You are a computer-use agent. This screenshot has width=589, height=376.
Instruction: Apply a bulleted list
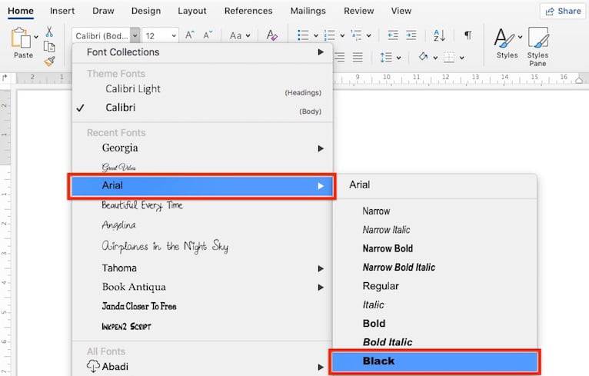[x=303, y=35]
